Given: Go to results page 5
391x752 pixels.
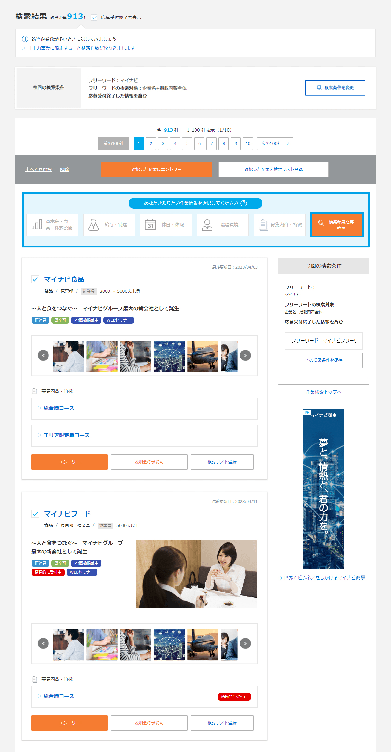Looking at the screenshot, I should tap(187, 144).
